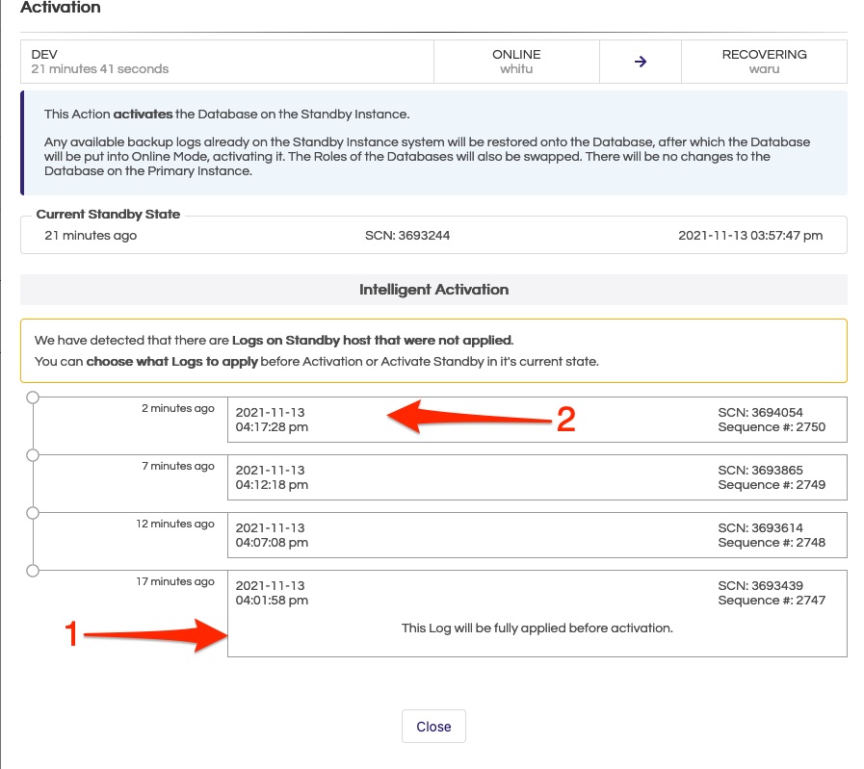Select the log entry with SCN 3693865

pyautogui.click(x=537, y=477)
